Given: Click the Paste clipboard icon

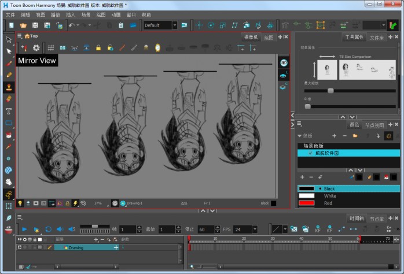Looking at the screenshot, I should pos(121,25).
